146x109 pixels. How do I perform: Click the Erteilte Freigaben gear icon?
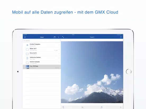coord(27,45)
